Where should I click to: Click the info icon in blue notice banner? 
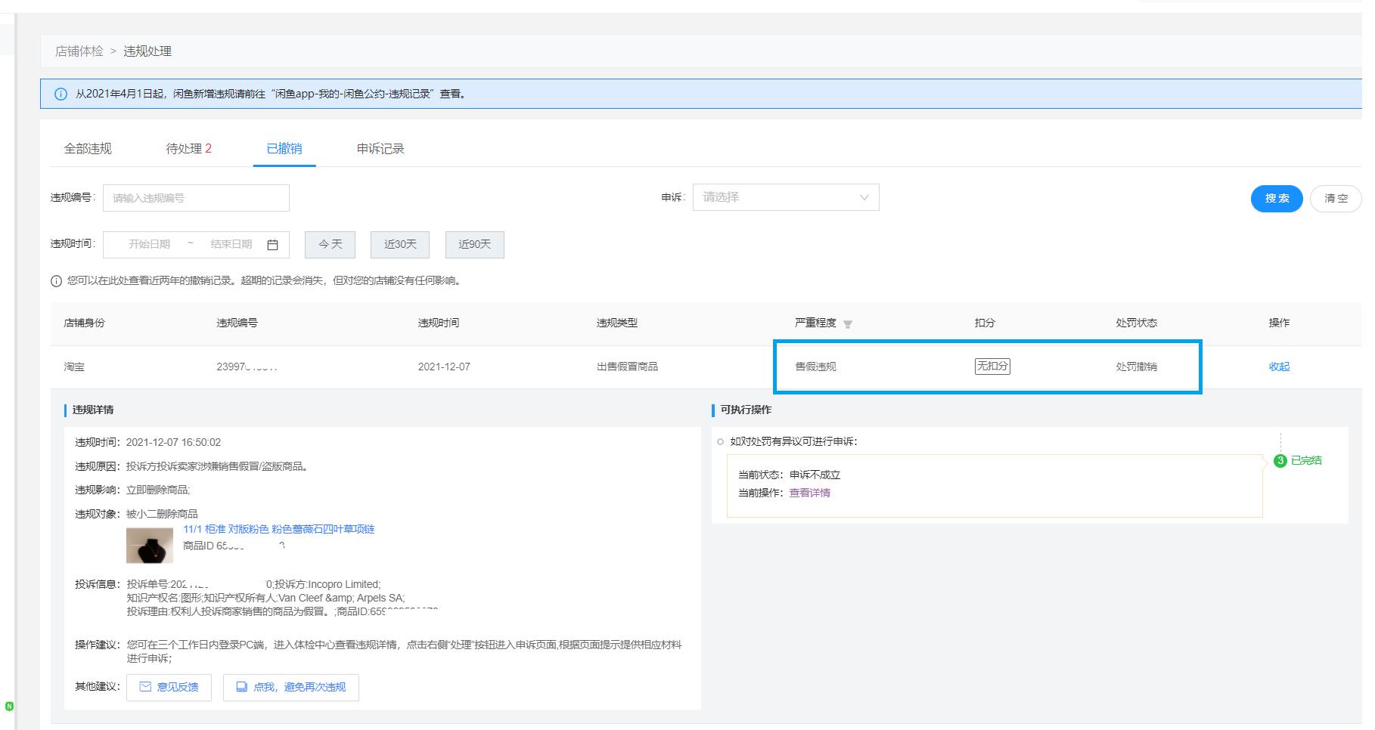pyautogui.click(x=61, y=94)
